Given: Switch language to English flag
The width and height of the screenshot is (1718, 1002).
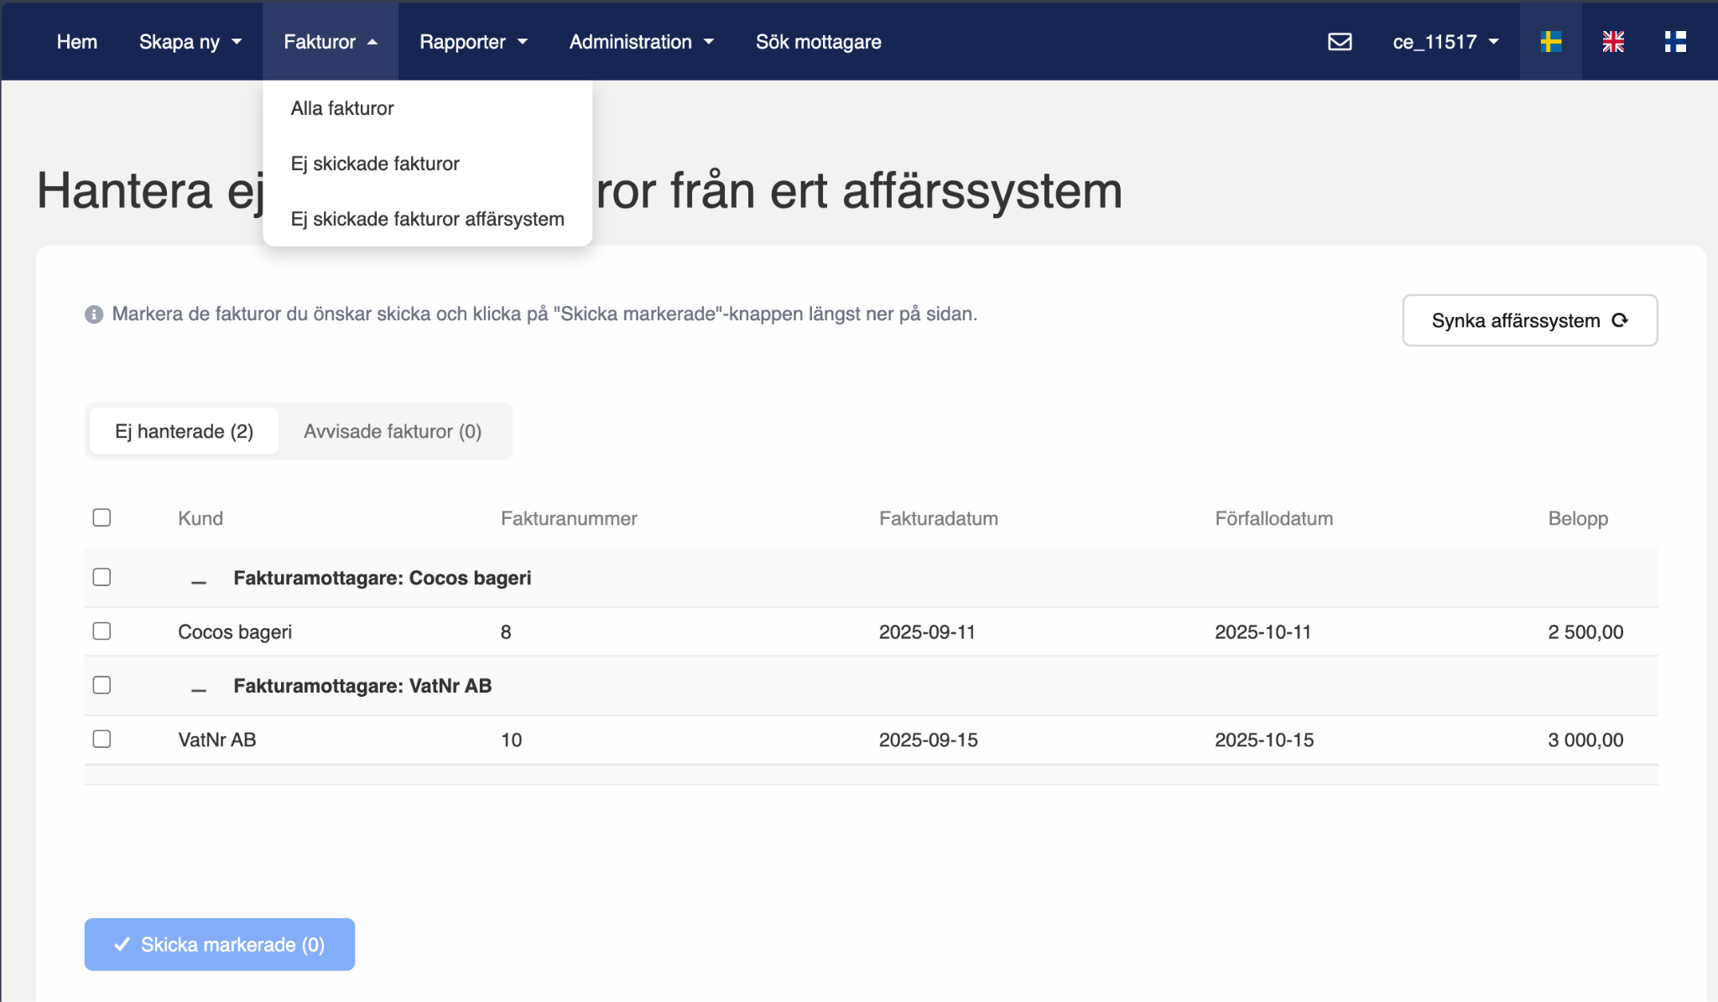Looking at the screenshot, I should pyautogui.click(x=1612, y=41).
